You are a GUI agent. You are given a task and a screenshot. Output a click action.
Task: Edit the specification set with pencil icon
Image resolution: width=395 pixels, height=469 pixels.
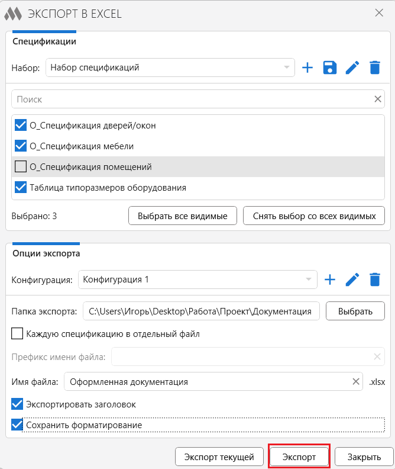[x=352, y=68]
